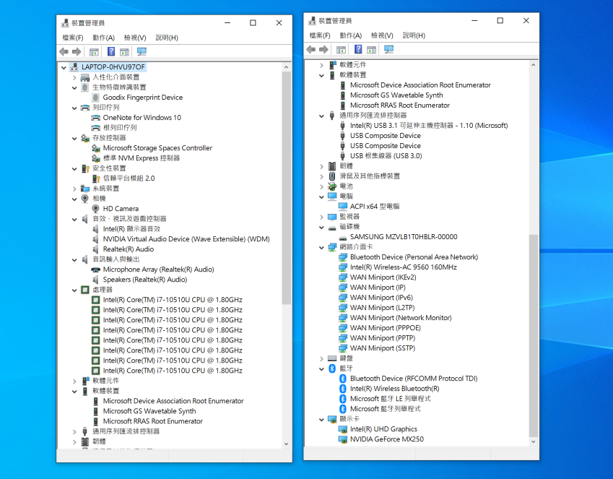Click the Back arrow in the left window toolbar
This screenshot has height=479, width=613.
64,52
